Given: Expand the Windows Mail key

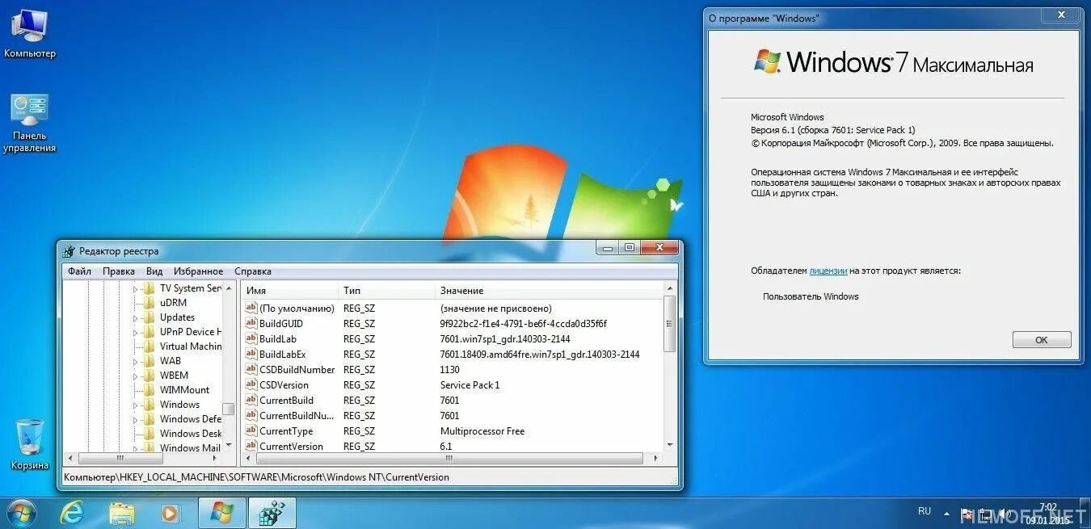Looking at the screenshot, I should (x=136, y=448).
